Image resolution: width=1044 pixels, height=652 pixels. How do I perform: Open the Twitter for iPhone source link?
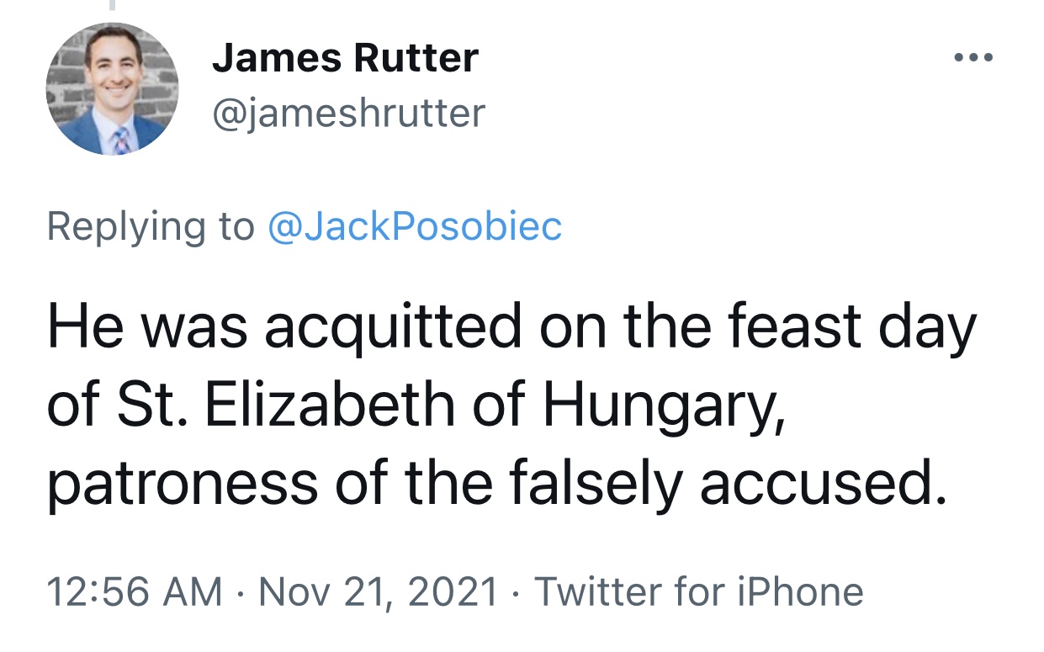[x=698, y=591]
